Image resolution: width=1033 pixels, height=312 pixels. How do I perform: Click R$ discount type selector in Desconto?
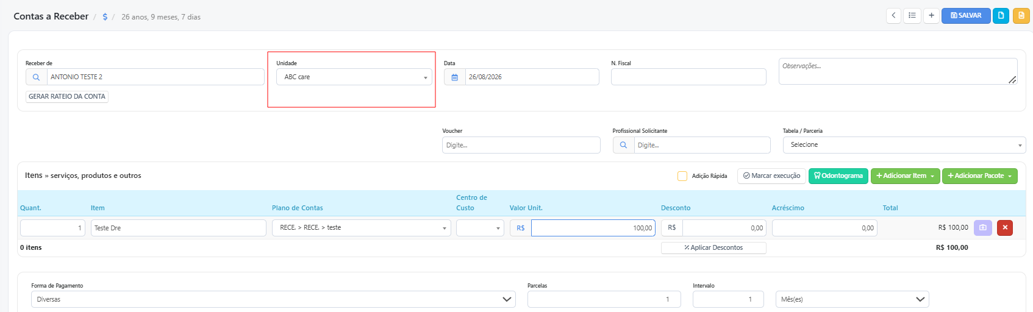[672, 228]
